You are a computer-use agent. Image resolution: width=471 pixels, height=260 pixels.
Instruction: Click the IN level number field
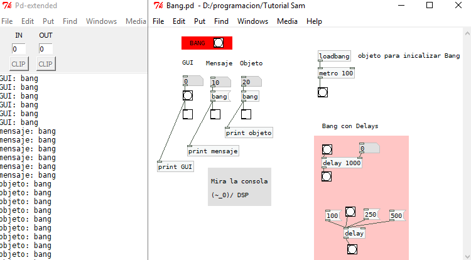19,49
